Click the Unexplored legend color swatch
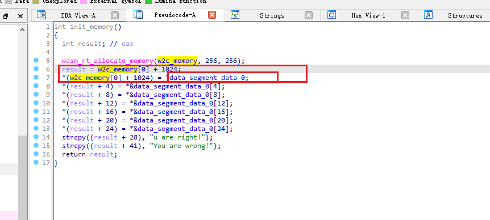This screenshot has width=490, height=220. [36, 2]
